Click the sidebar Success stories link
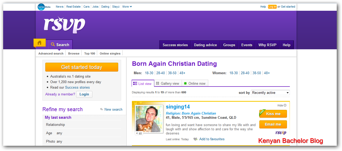The image size is (342, 151). click(77, 88)
